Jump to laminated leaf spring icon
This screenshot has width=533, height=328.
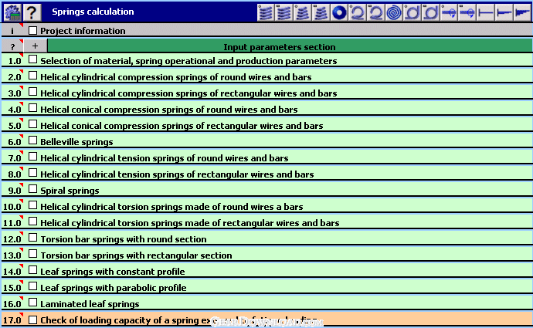click(x=523, y=12)
